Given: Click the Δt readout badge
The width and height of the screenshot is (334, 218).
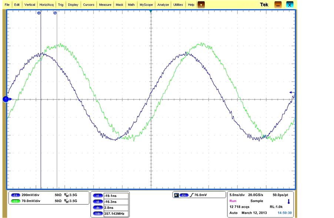Looking at the screenshot, I should coord(98,208).
